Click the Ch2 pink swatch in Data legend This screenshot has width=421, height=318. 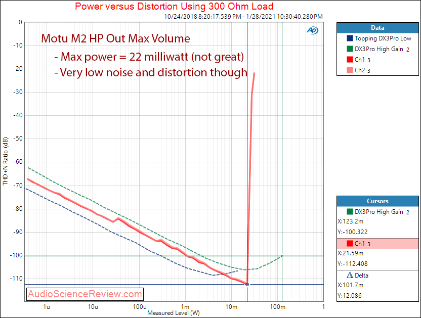pyautogui.click(x=350, y=70)
